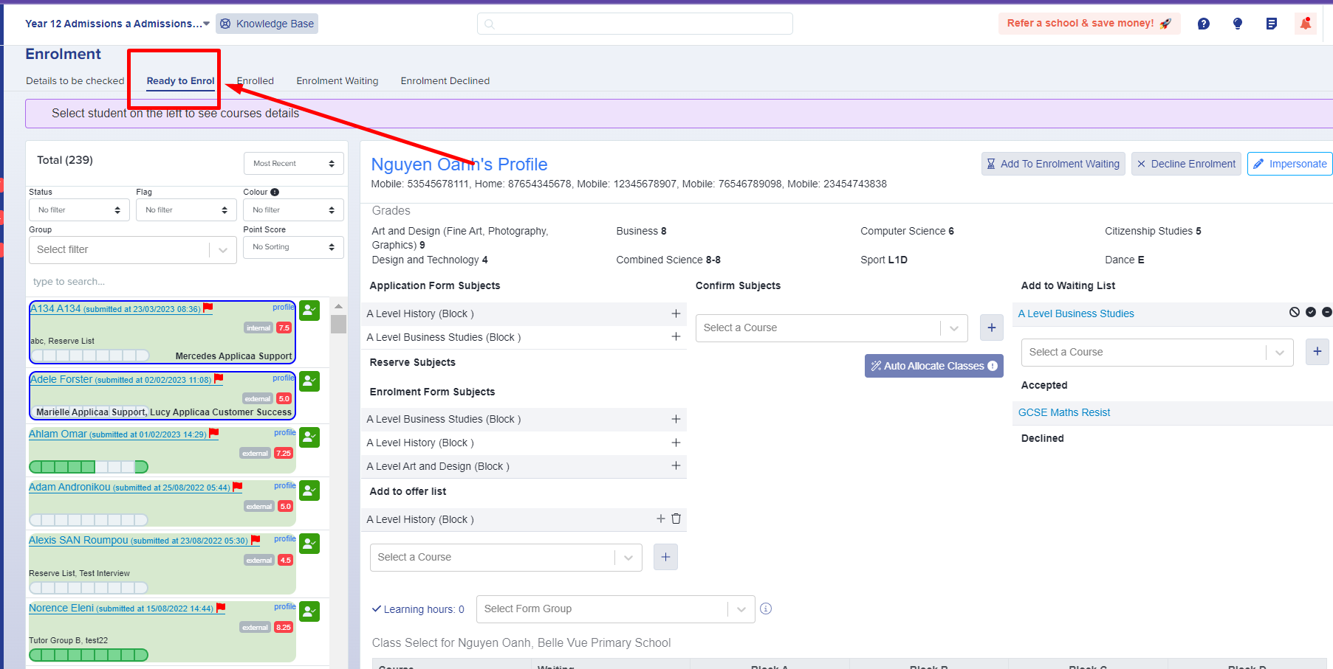
Task: Click green enrol icon for Norence Eleni
Action: [x=310, y=611]
